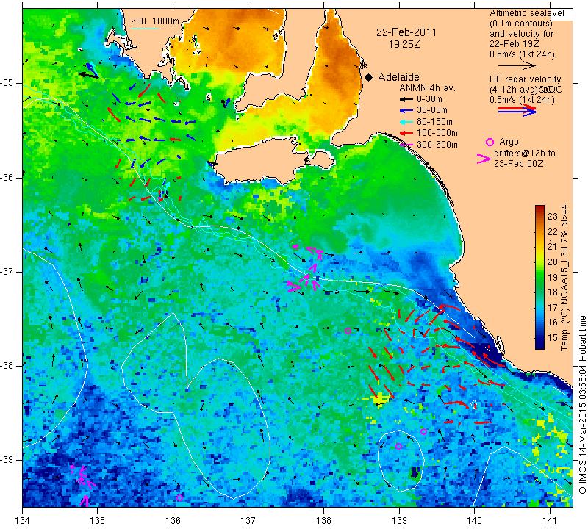
Task: Click the black 0-30m legend arrow
Action: (406, 99)
